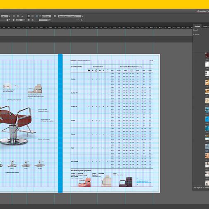Open the opacity slider arrow

24,20
